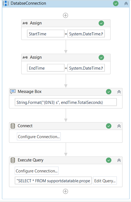Collapse the DatabseConnection sequence
Image resolution: width=131 pixels, height=202 pixels.
pyautogui.click(x=126, y=4)
